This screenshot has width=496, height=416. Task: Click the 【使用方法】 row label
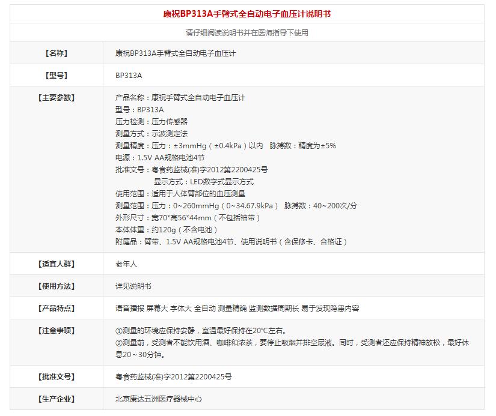pyautogui.click(x=57, y=286)
